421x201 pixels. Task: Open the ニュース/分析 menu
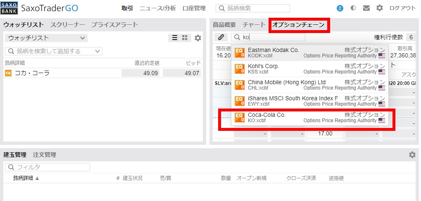tap(157, 8)
